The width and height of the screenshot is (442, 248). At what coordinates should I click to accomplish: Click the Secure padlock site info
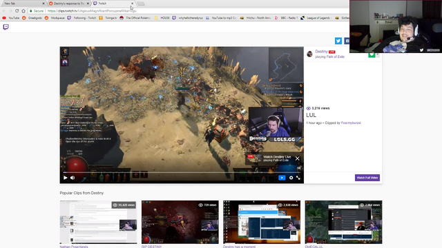point(37,11)
